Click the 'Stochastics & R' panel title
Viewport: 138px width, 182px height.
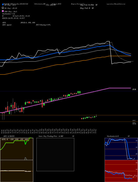113,136
